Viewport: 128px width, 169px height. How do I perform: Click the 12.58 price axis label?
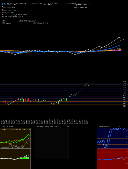[124, 87]
